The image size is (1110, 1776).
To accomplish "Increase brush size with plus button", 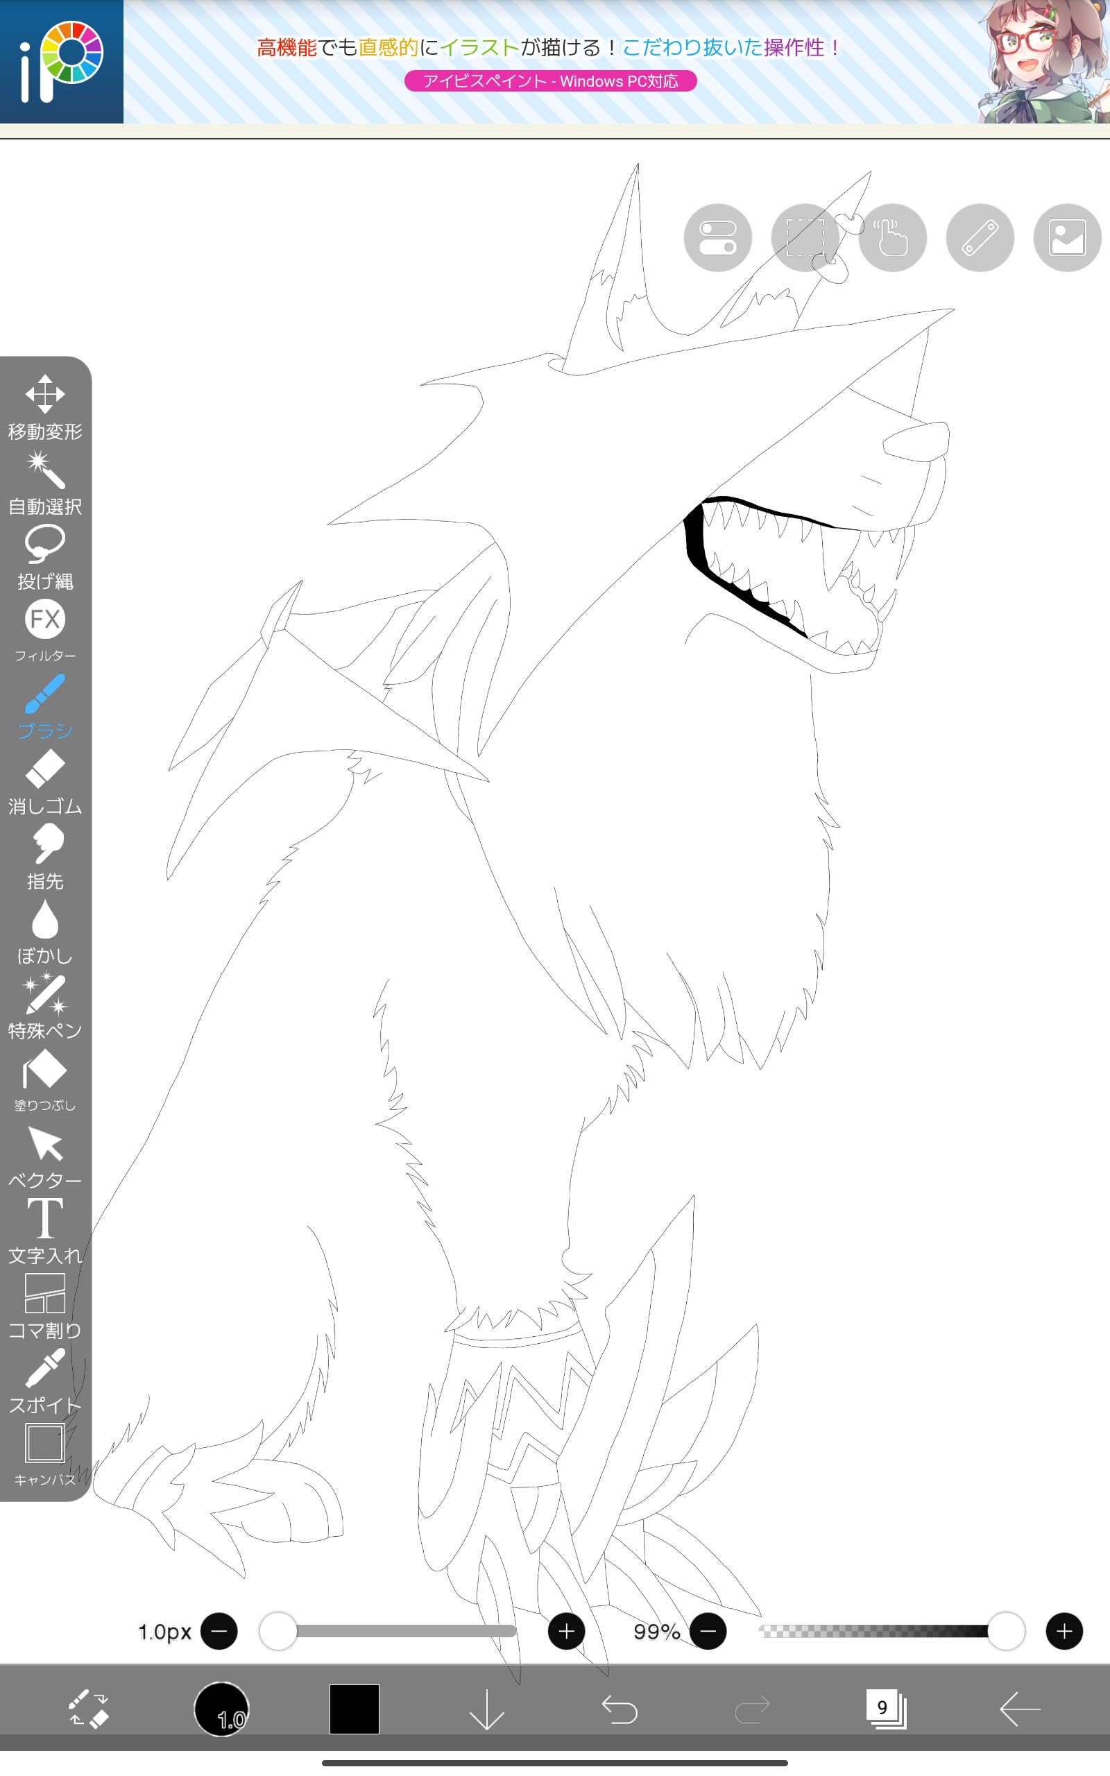I will coord(566,1632).
